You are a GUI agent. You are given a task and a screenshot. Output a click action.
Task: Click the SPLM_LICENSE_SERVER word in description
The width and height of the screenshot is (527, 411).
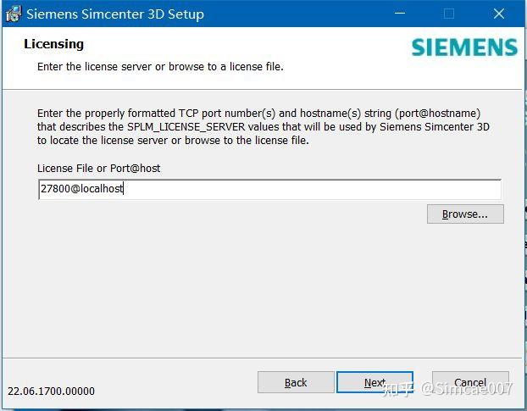click(186, 127)
